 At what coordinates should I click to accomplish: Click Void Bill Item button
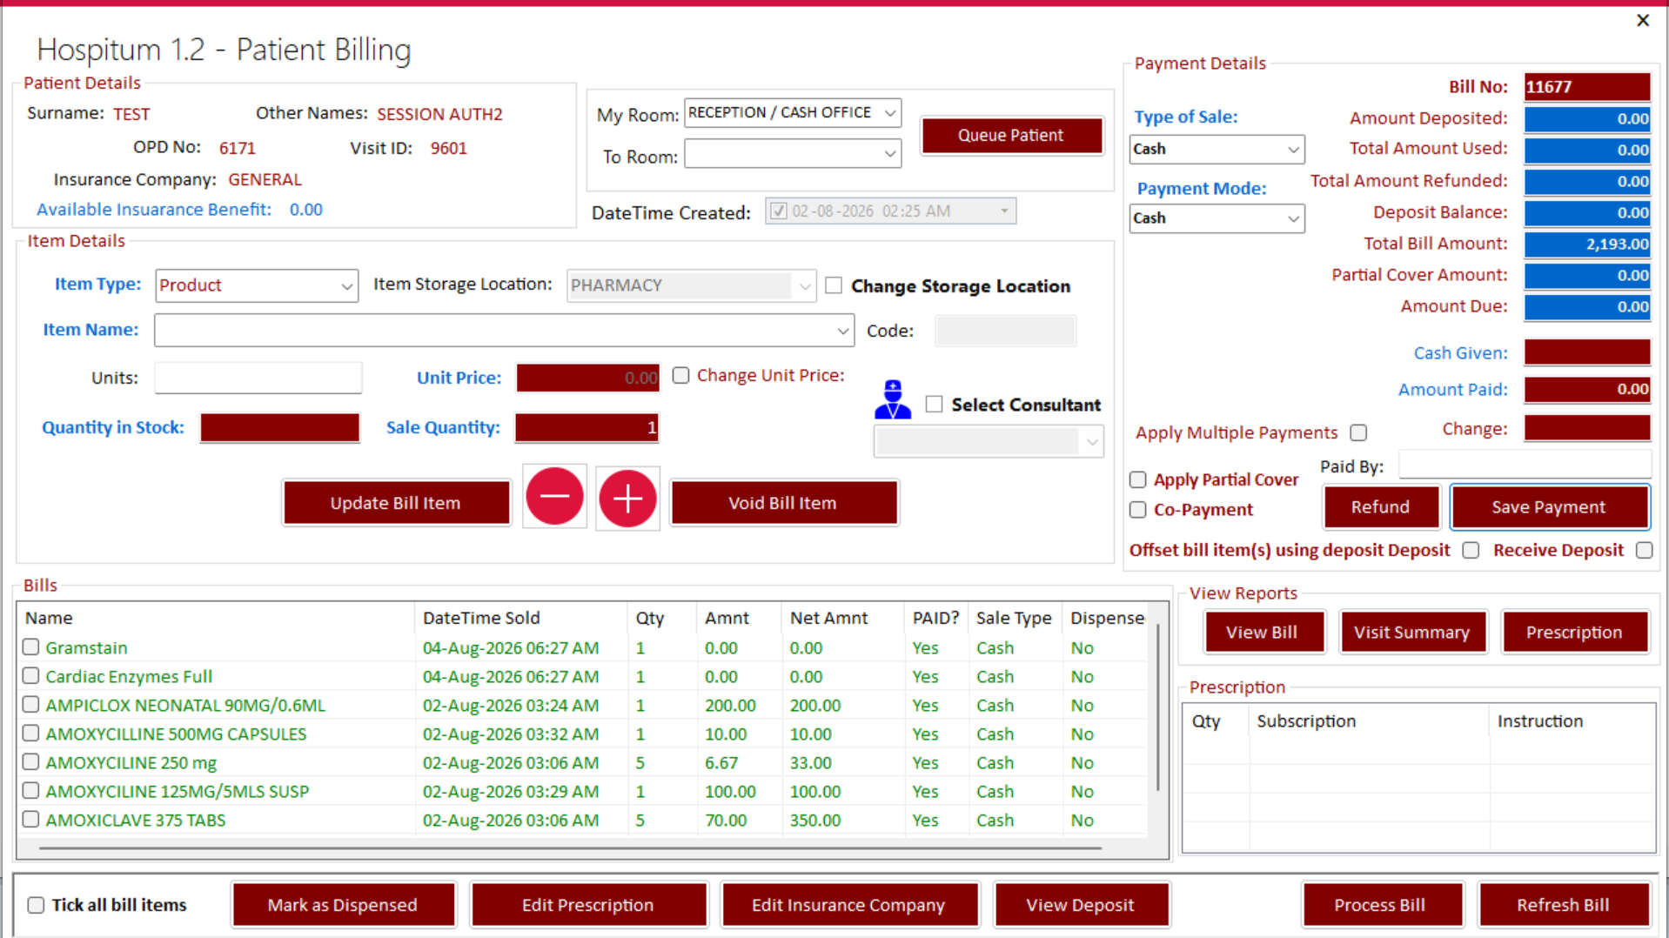pyautogui.click(x=783, y=503)
